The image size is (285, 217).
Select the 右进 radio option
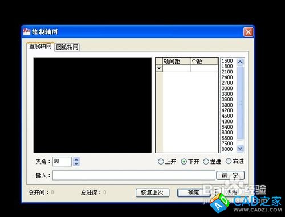[x=234, y=161]
